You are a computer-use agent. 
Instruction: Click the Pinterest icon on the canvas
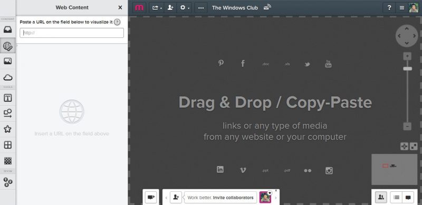(x=221, y=63)
